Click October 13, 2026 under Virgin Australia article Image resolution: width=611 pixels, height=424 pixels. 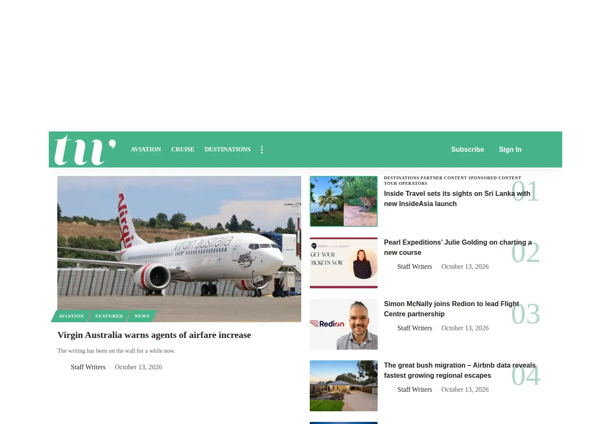[x=138, y=367]
